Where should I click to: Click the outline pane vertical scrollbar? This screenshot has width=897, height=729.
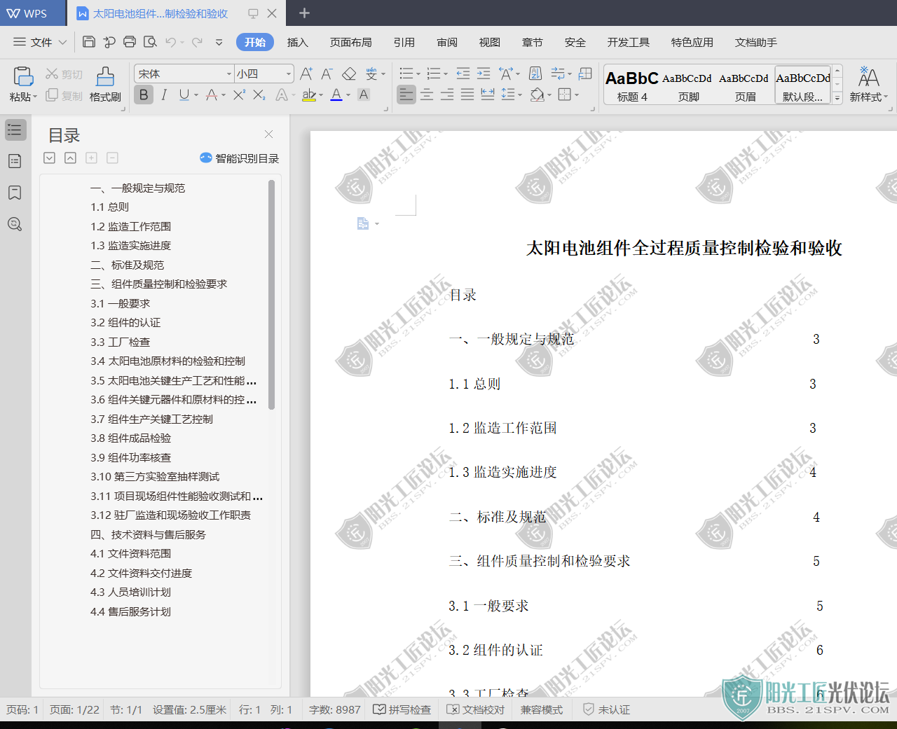point(271,294)
